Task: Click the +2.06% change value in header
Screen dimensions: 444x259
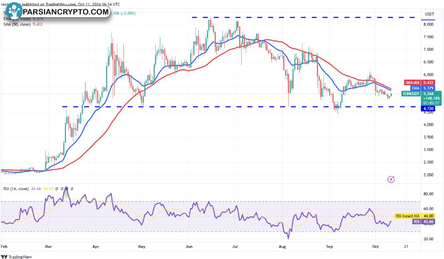Action: tap(128, 13)
